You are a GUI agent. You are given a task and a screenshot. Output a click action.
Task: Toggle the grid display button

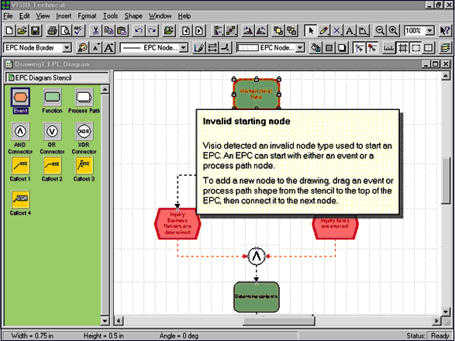[403, 47]
